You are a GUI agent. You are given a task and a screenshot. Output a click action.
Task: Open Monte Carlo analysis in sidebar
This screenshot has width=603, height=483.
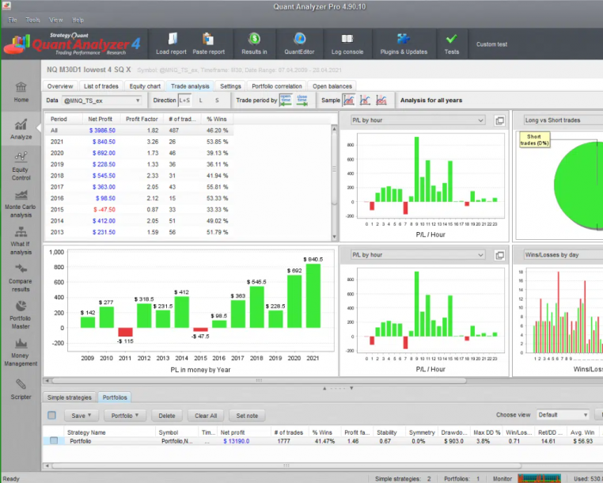click(x=21, y=204)
